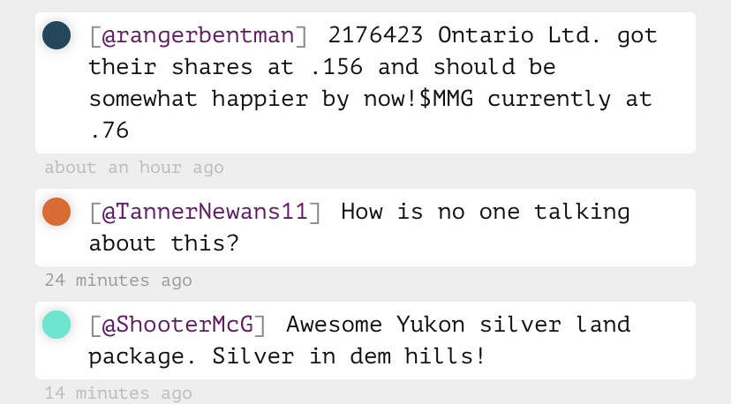Click ShooterMcG's teal avatar circle
Viewport: 731px width, 404px height.
point(57,325)
